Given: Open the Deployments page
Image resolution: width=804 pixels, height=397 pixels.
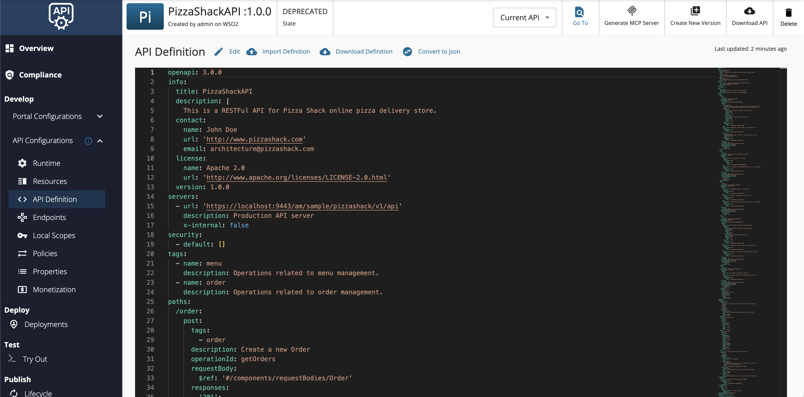Looking at the screenshot, I should point(46,324).
